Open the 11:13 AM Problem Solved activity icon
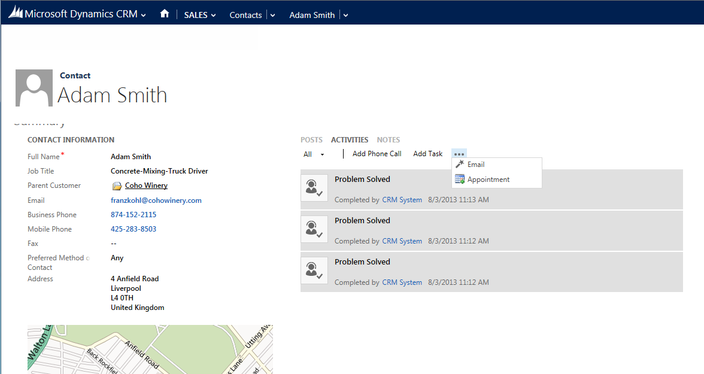The height and width of the screenshot is (374, 704). 314,187
